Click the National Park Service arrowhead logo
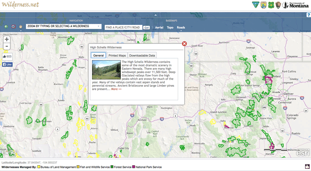The width and height of the screenshot is (311, 171). [x=278, y=5]
